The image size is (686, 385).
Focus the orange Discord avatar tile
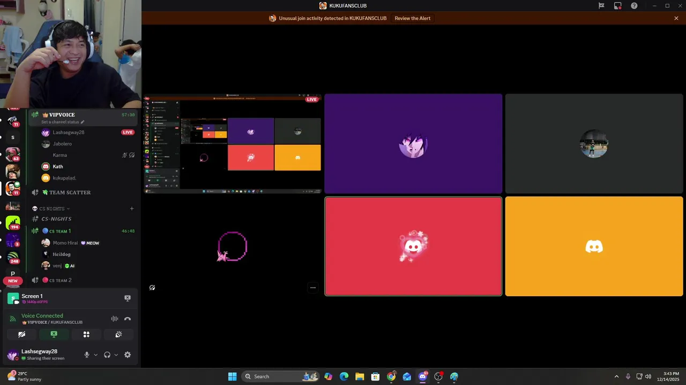(594, 247)
